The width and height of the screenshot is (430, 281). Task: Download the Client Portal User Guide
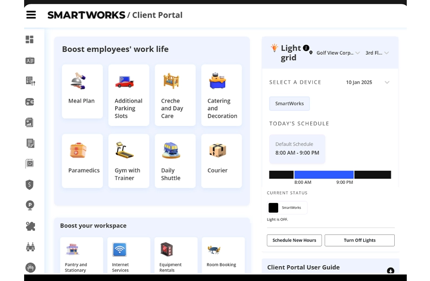(391, 271)
